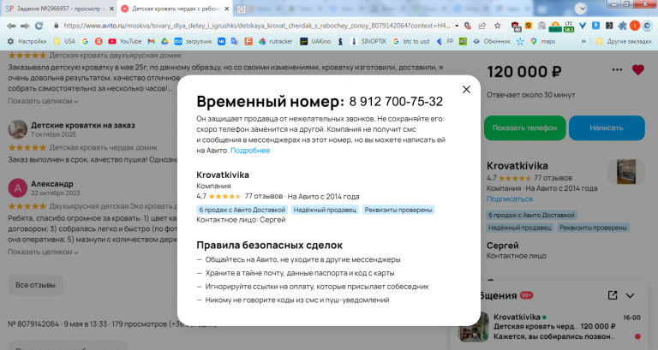Add listing to favorites heart
The height and width of the screenshot is (350, 658).
[x=637, y=70]
